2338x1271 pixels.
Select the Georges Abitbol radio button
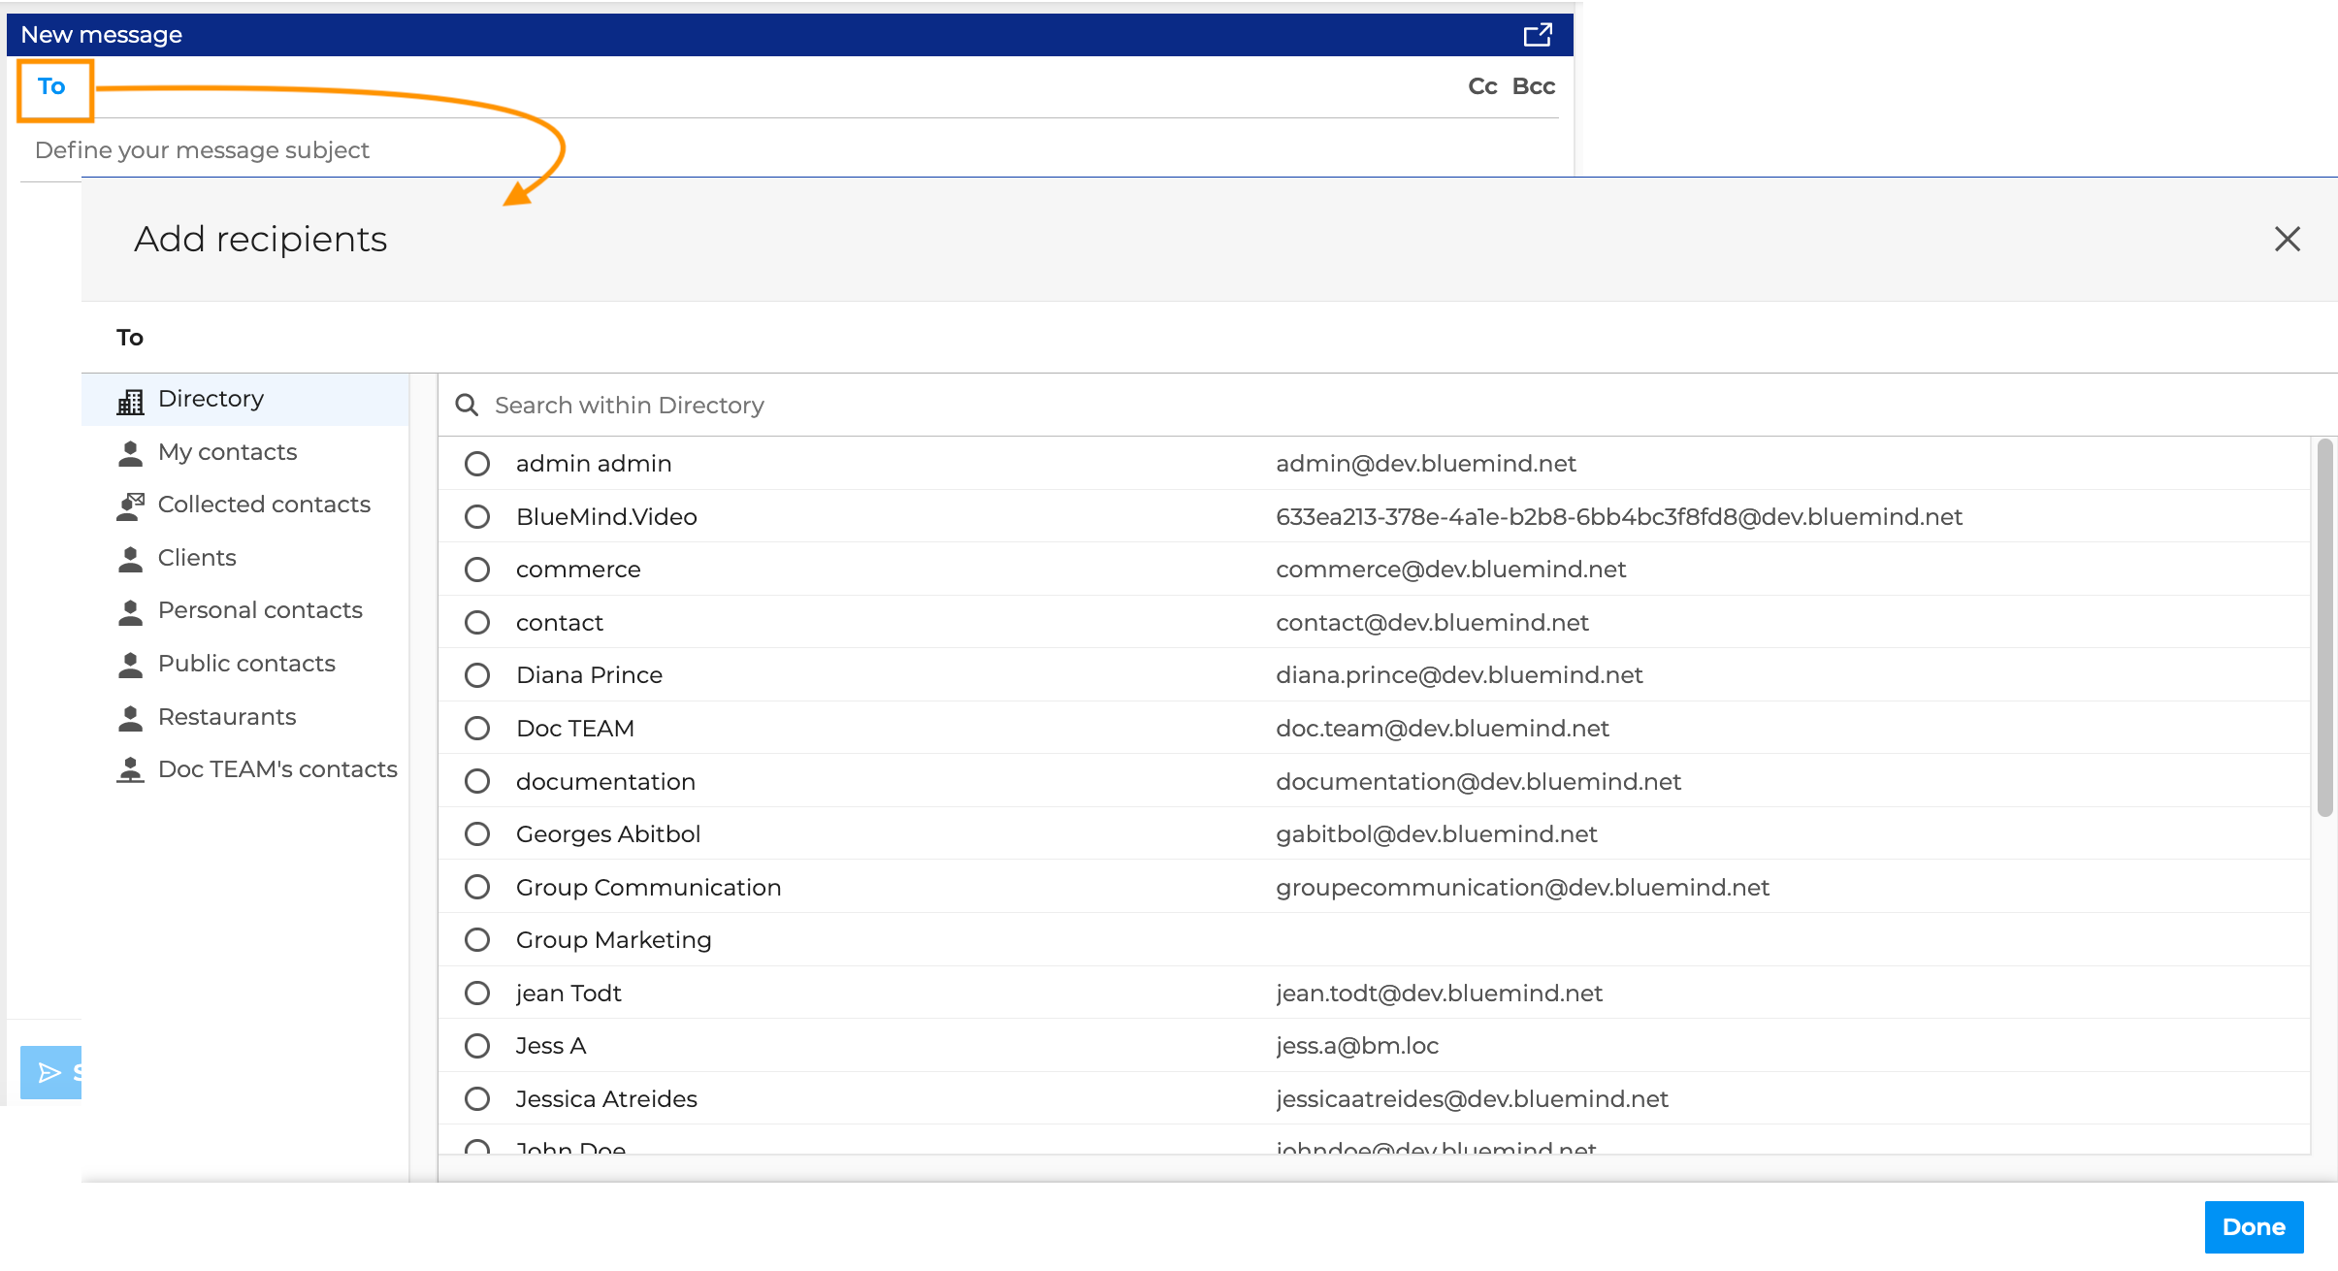click(x=477, y=834)
